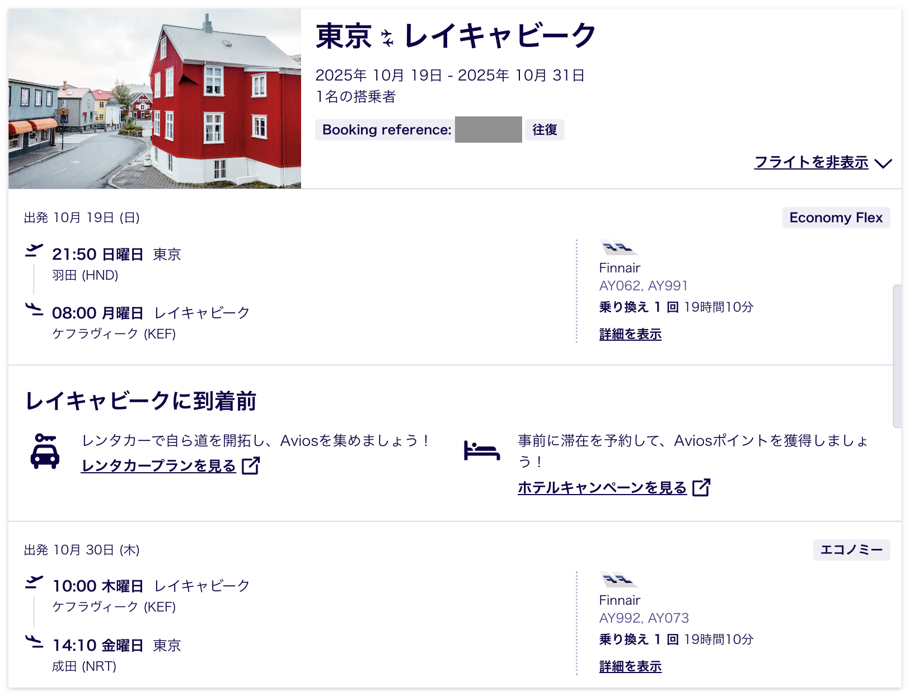Click the レイキャビークに到着前 heading
The height and width of the screenshot is (696, 910).
point(141,401)
